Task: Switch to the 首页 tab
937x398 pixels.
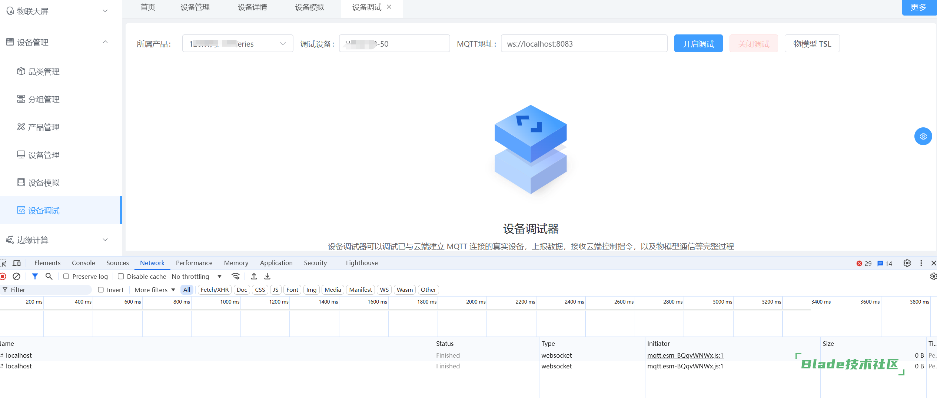Action: coord(148,7)
